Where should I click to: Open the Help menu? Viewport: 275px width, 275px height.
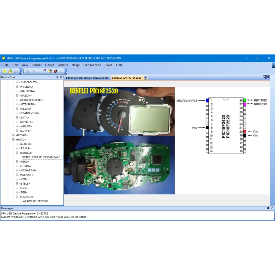[x=119, y=65]
